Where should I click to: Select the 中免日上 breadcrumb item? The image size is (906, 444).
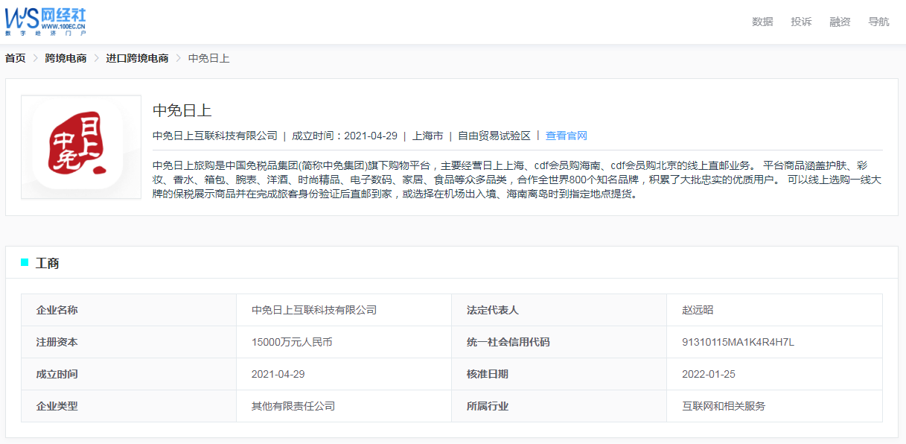pos(208,58)
